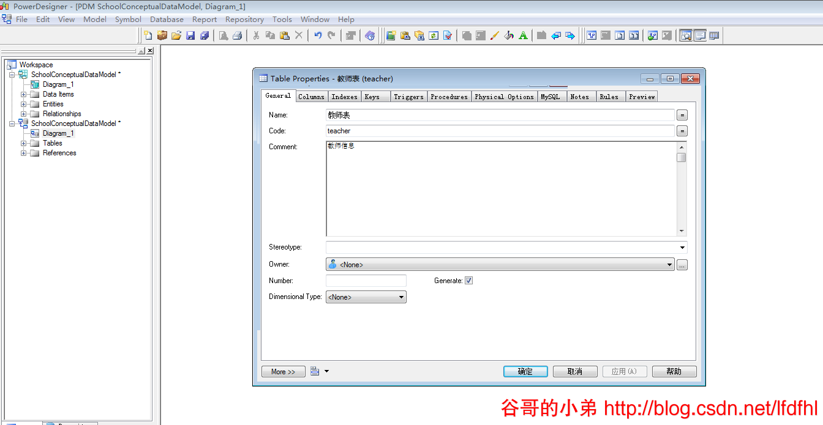This screenshot has height=425, width=823.
Task: Open the Triggers tab
Action: [408, 97]
